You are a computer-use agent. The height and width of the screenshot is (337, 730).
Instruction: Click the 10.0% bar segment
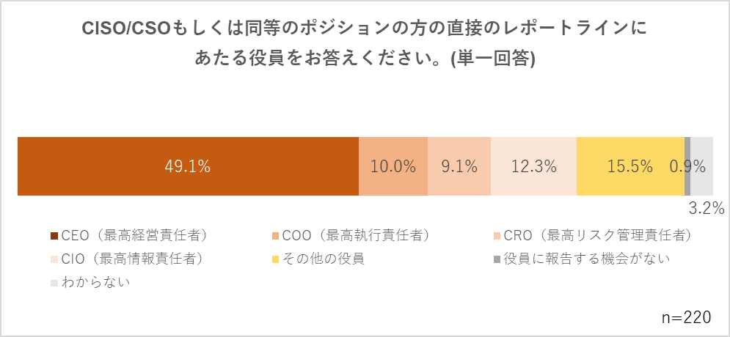pos(393,166)
